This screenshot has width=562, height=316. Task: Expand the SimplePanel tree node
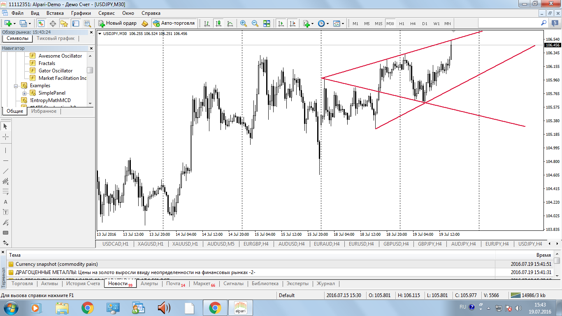pyautogui.click(x=25, y=93)
